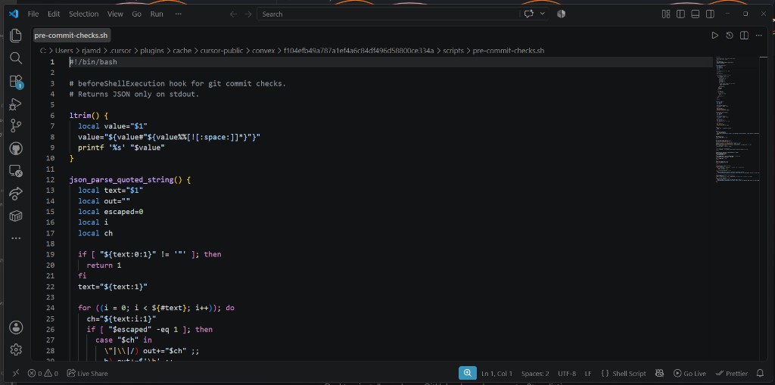The image size is (775, 385).
Task: Open the Copilot status icon
Action: pos(659,373)
